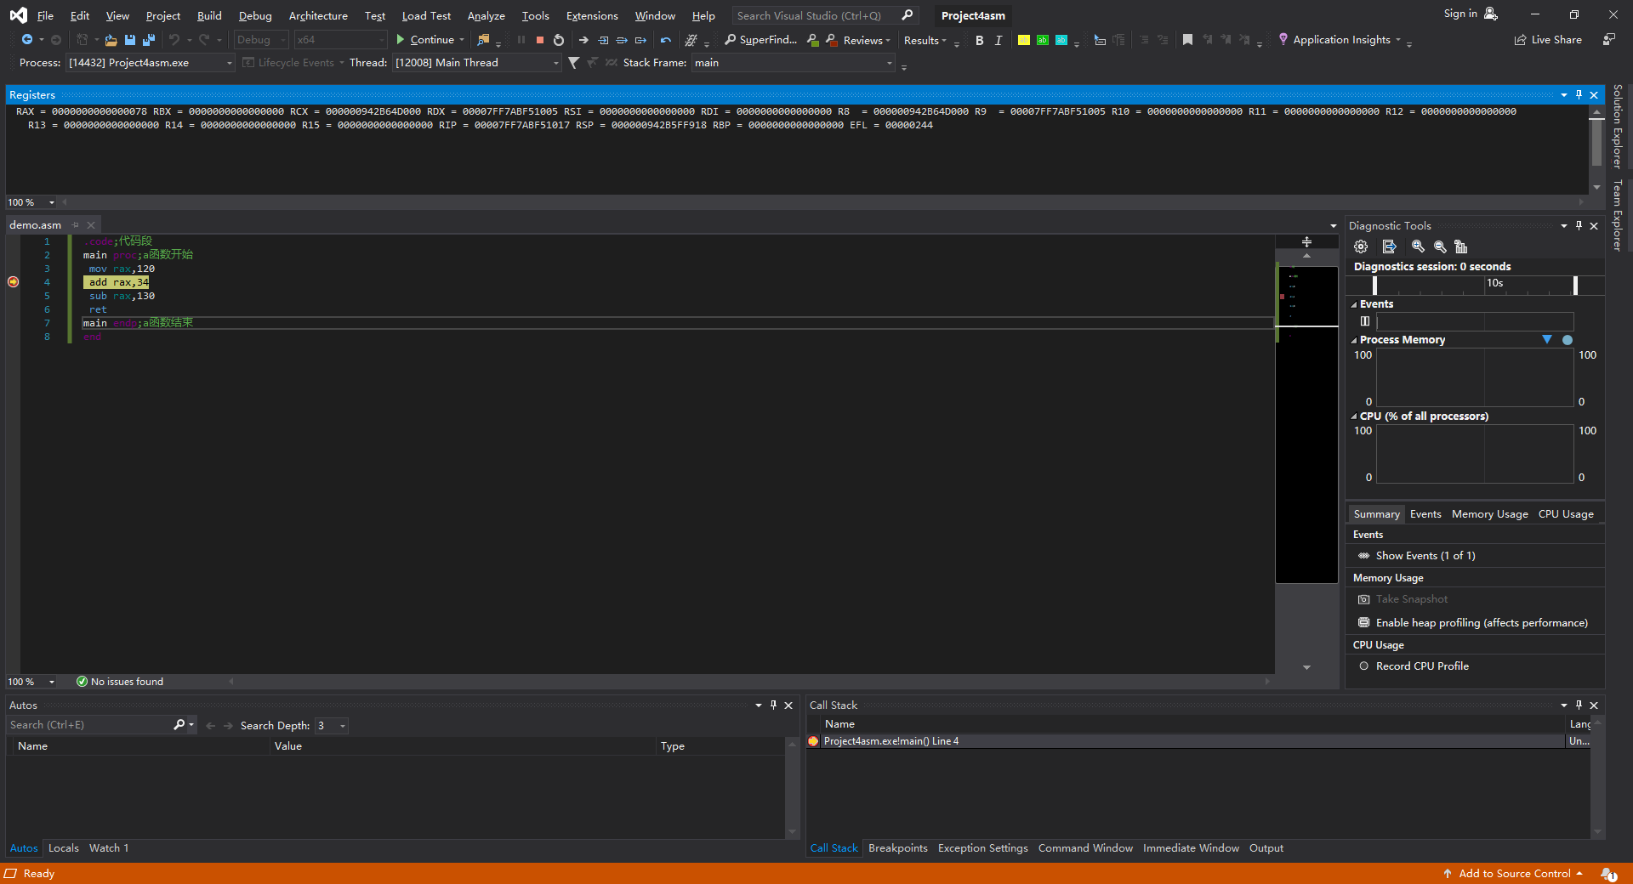Viewport: 1633px width, 884px height.
Task: Click the Continue button
Action: point(430,40)
